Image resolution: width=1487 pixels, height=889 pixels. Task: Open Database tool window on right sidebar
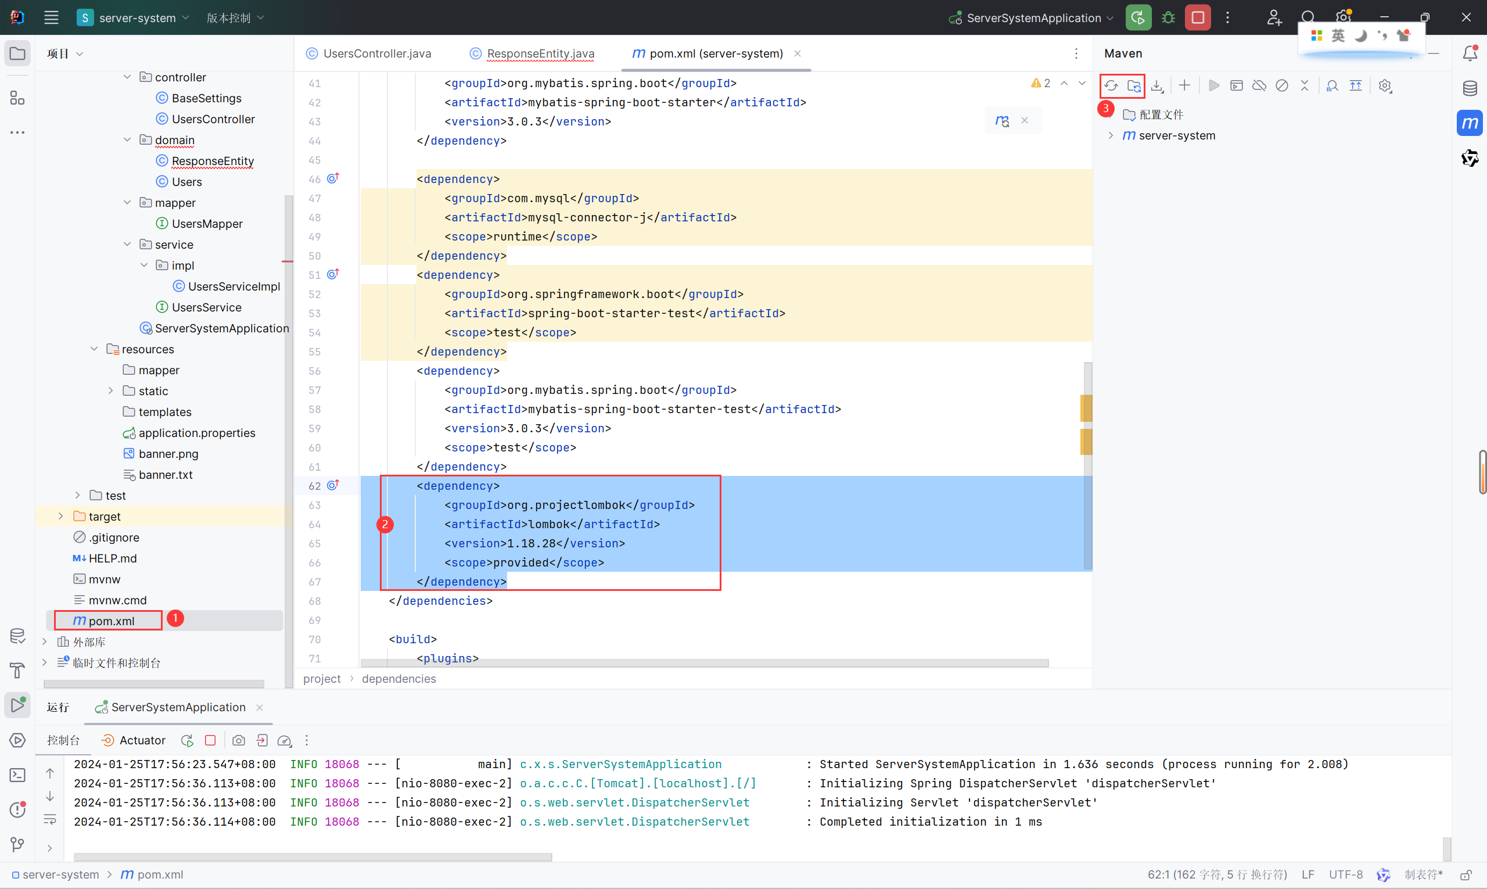(1470, 89)
